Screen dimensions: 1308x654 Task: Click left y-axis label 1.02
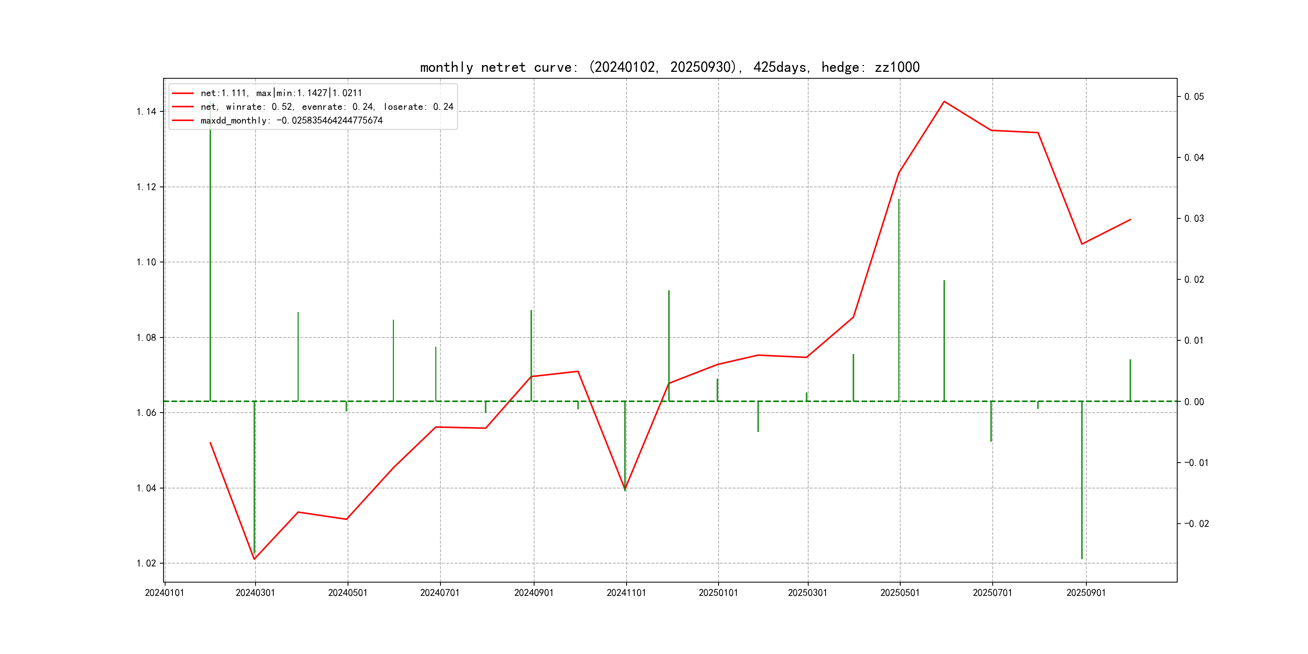point(146,563)
